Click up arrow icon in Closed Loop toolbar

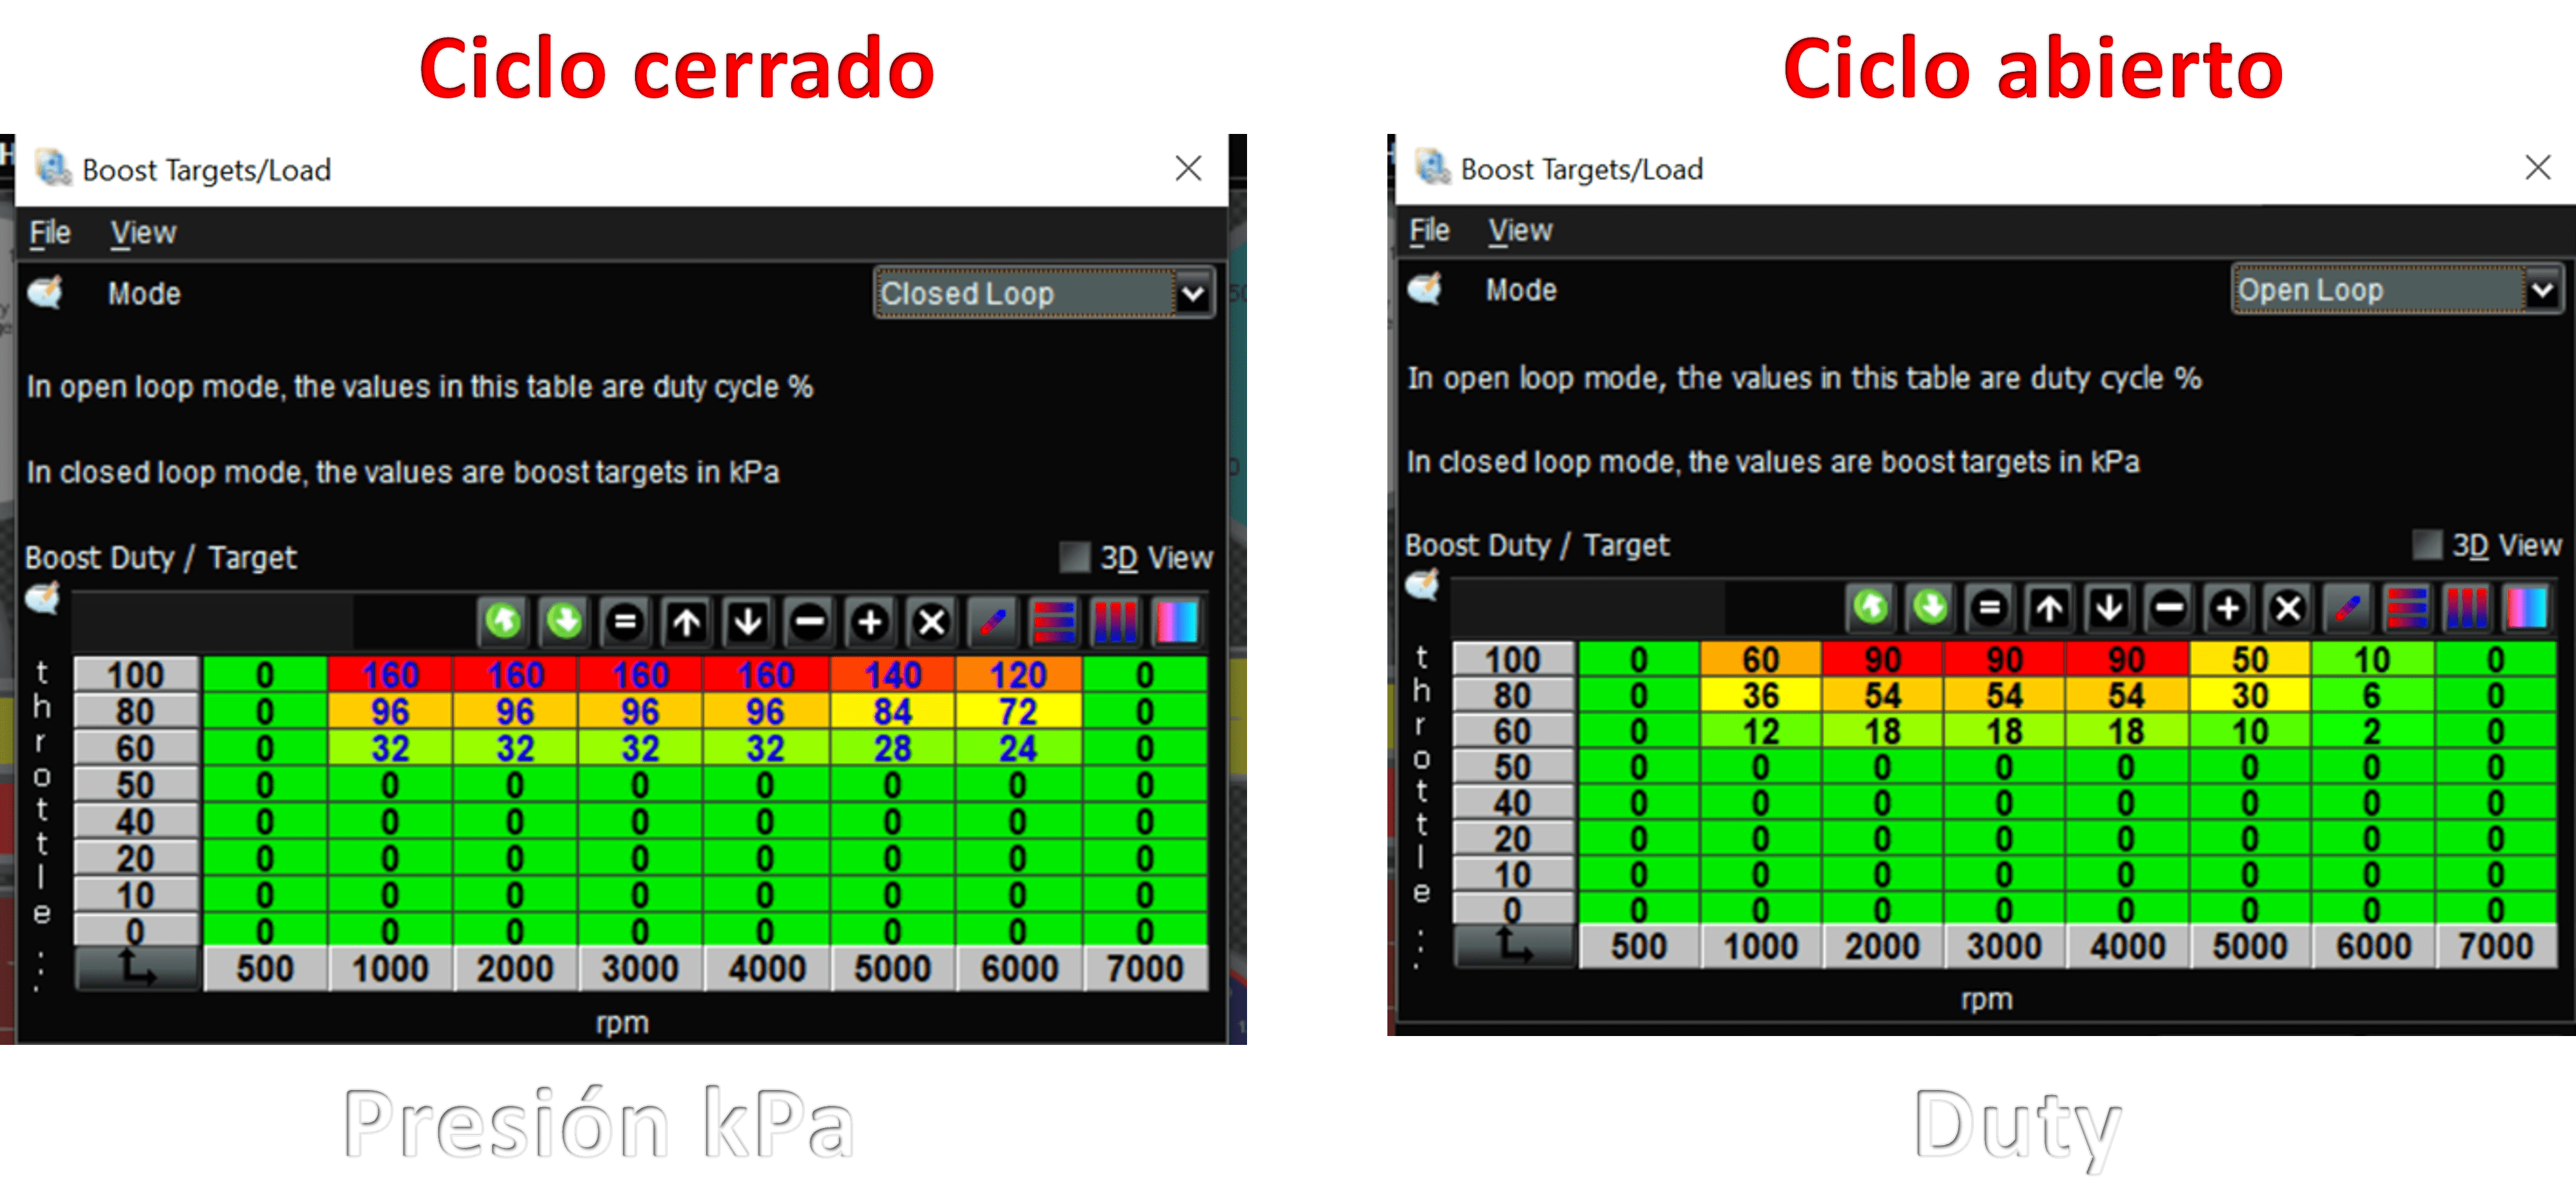(x=687, y=621)
